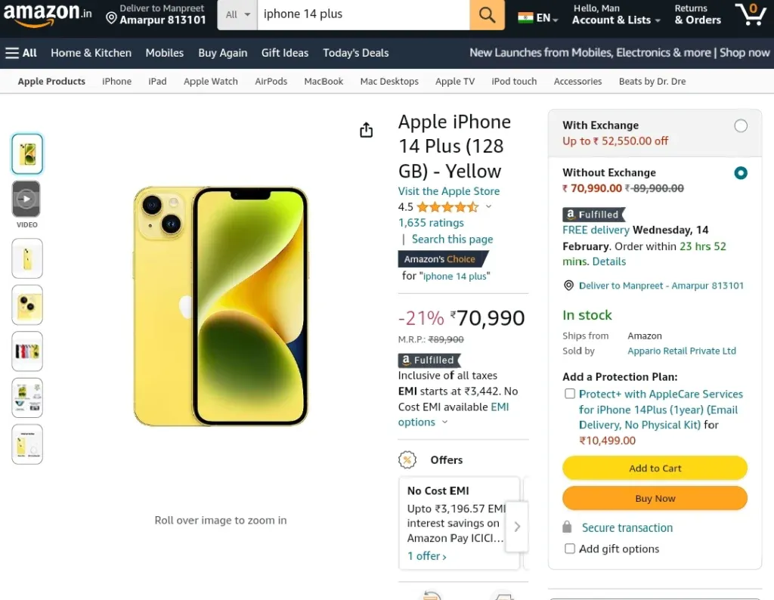Expand the EMI options chevron
The image size is (774, 600).
444,422
